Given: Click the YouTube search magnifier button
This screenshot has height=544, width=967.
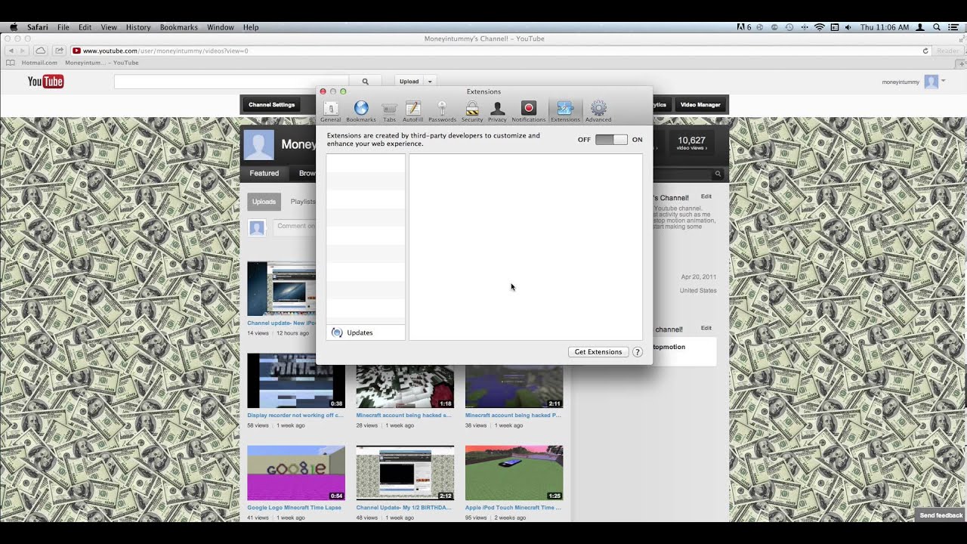Looking at the screenshot, I should pos(366,82).
